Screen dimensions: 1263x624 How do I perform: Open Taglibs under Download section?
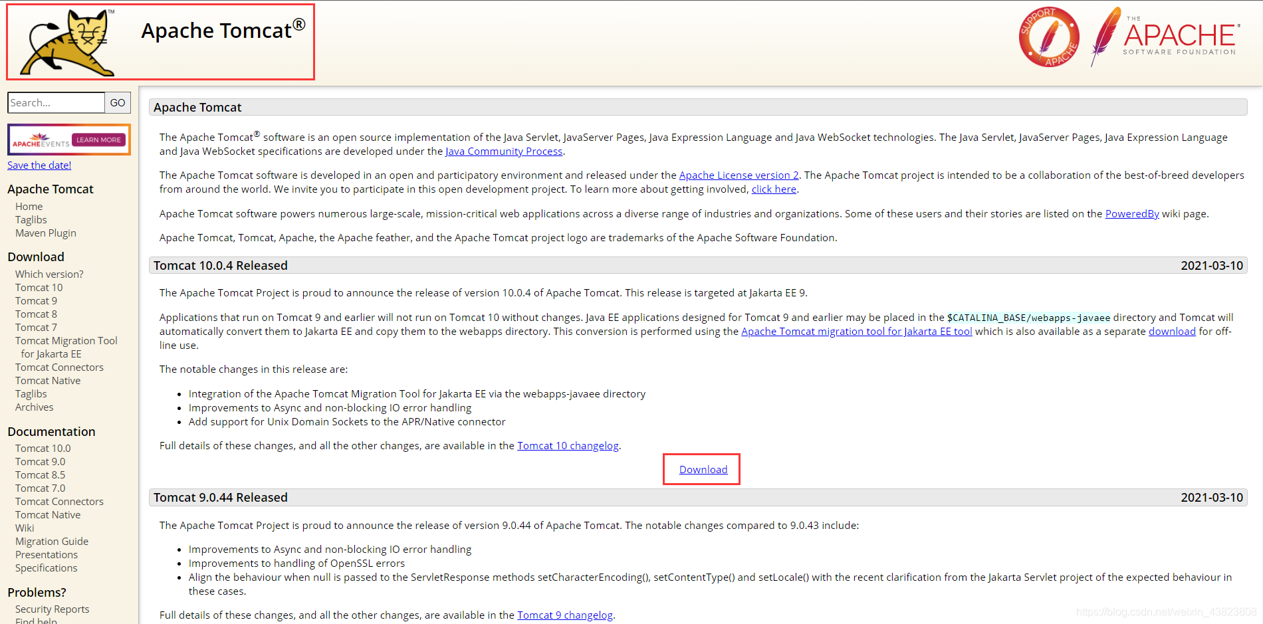tap(31, 394)
